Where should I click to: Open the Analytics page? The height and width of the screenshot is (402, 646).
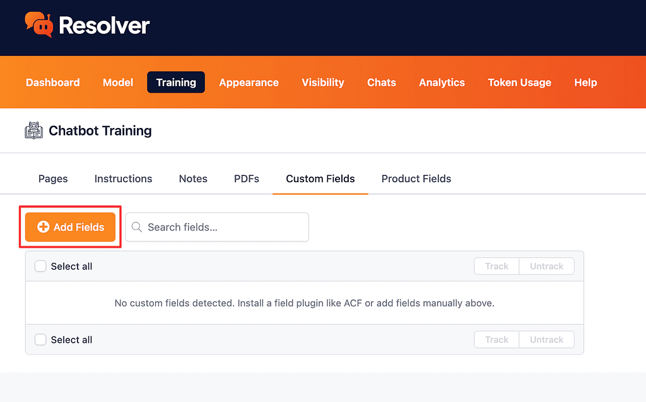point(442,83)
